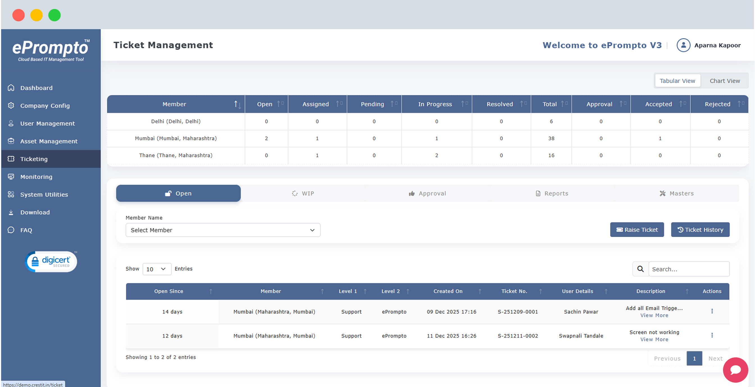Click the Asset Management sidebar icon

pyautogui.click(x=11, y=141)
